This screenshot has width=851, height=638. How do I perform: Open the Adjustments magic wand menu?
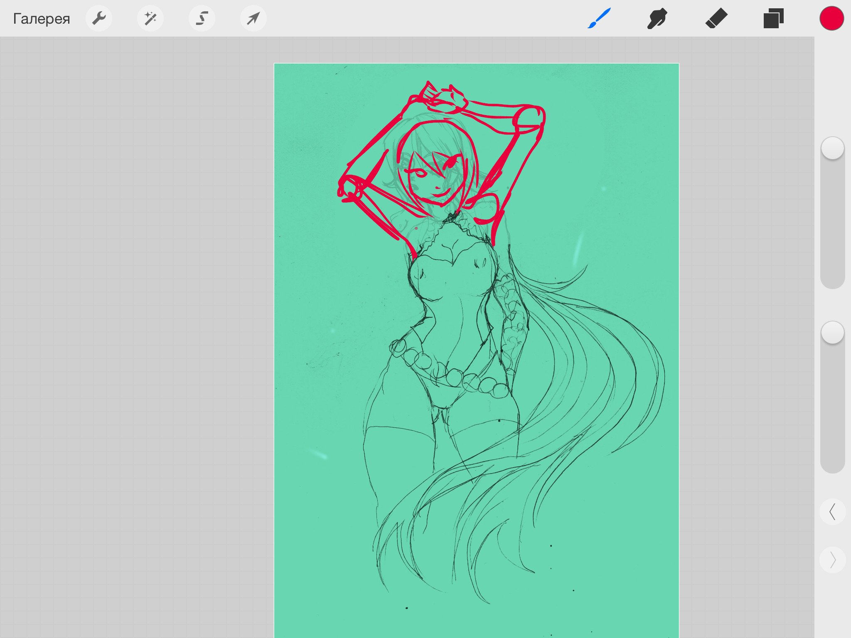tap(150, 18)
